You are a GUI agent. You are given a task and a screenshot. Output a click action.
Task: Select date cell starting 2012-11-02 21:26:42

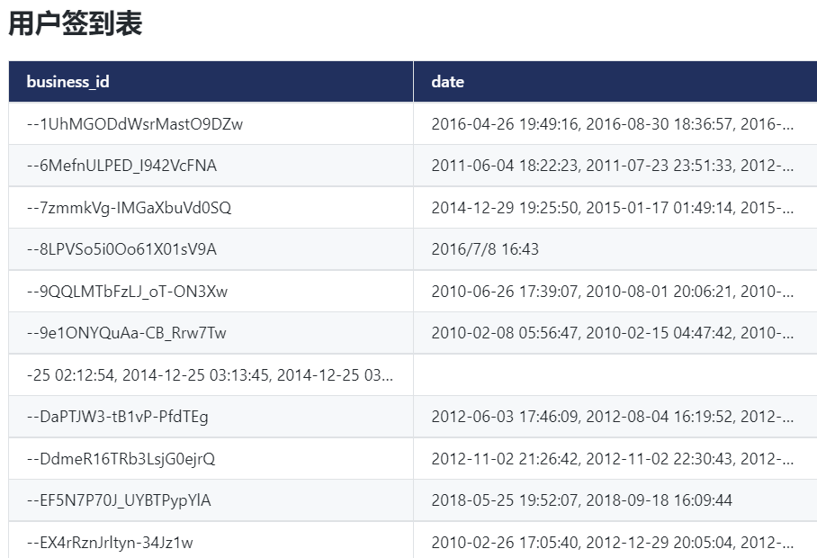click(x=612, y=459)
